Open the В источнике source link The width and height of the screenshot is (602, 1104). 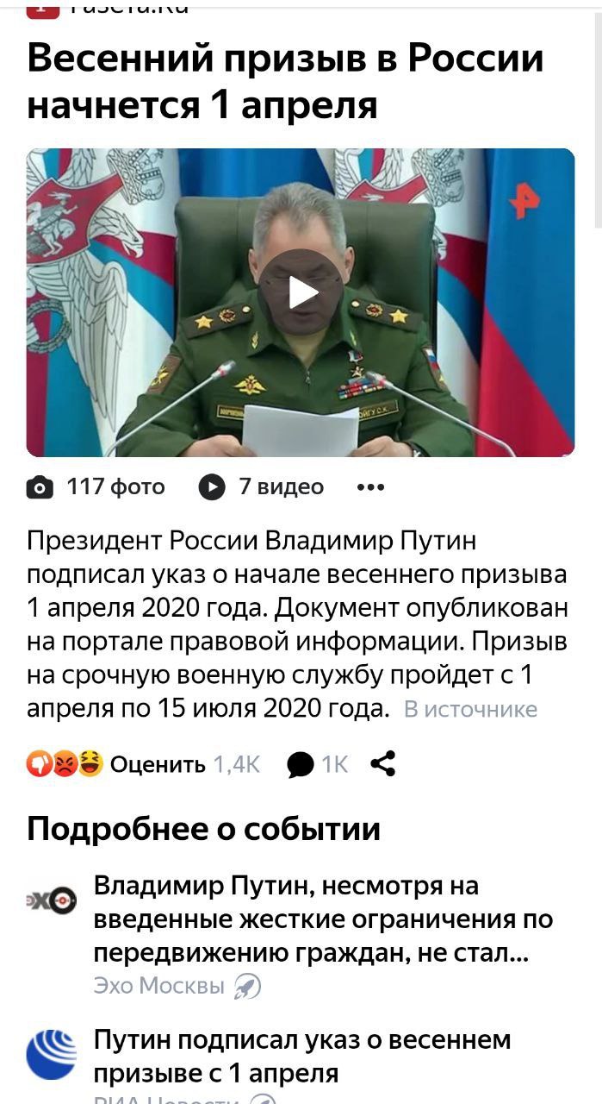(470, 709)
